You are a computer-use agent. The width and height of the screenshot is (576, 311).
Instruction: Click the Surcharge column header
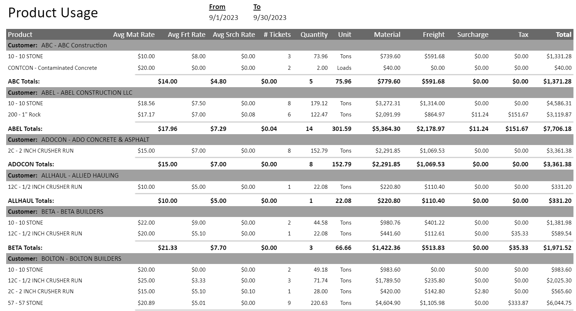[473, 35]
